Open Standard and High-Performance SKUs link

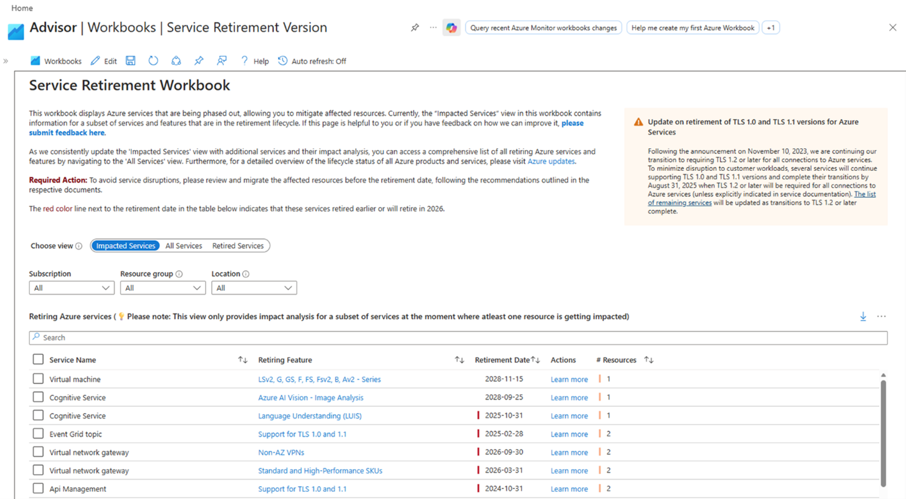320,471
